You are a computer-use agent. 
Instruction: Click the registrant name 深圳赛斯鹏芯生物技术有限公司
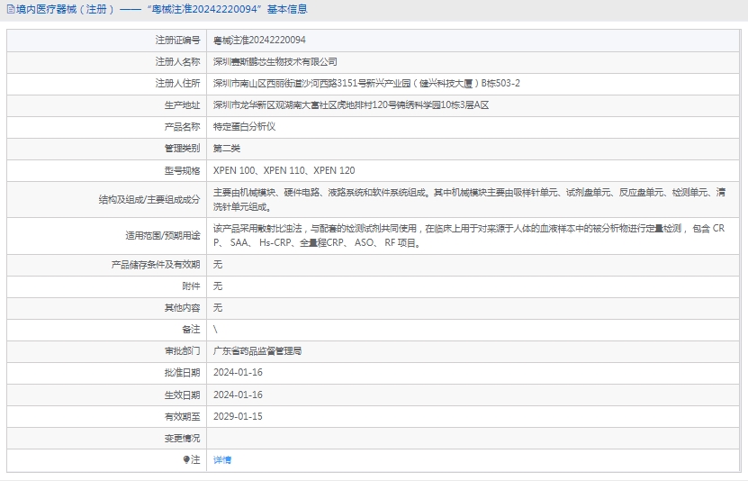(275, 62)
